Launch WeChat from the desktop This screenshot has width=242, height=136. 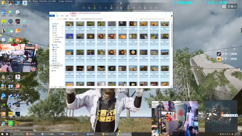click(10, 31)
